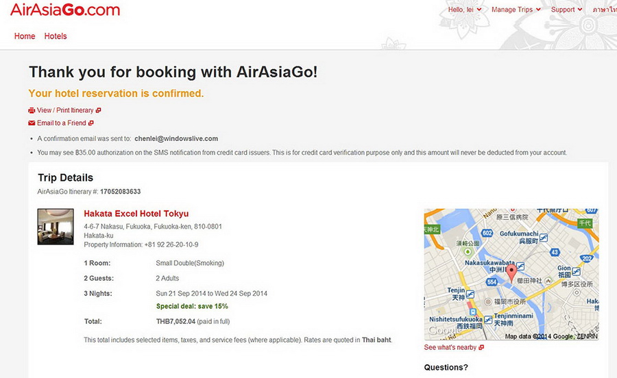This screenshot has width=617, height=378.
Task: Click the new-window icon after Email to a Friend
Action: pos(91,123)
